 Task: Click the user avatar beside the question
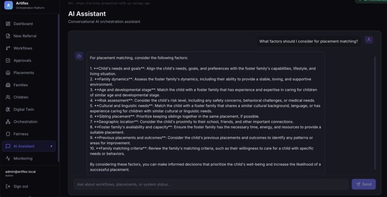point(369,40)
